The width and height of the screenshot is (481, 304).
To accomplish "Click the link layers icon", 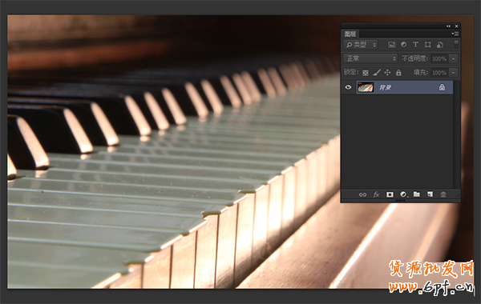I will pos(362,194).
